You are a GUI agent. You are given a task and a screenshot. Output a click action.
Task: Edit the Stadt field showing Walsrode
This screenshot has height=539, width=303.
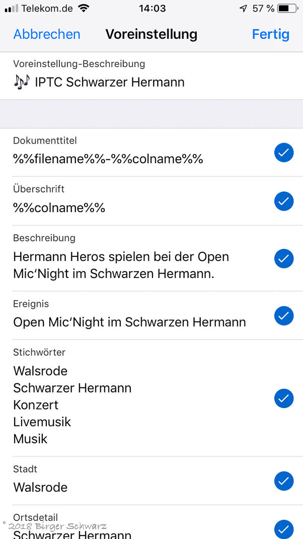coord(40,487)
